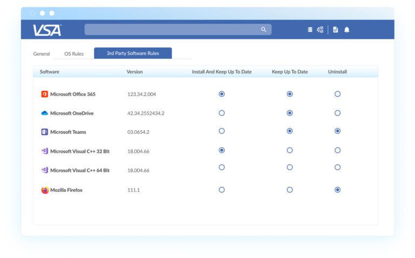Open the document icon in header

tap(336, 30)
